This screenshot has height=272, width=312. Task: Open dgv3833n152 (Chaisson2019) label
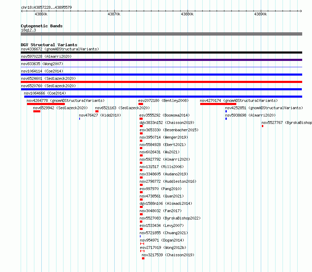pos(167,123)
